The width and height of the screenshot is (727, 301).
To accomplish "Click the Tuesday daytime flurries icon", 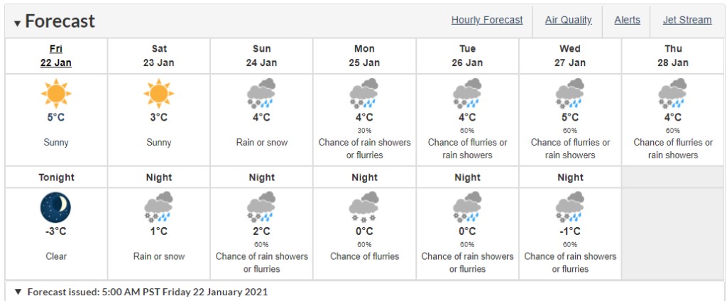I will 467,93.
